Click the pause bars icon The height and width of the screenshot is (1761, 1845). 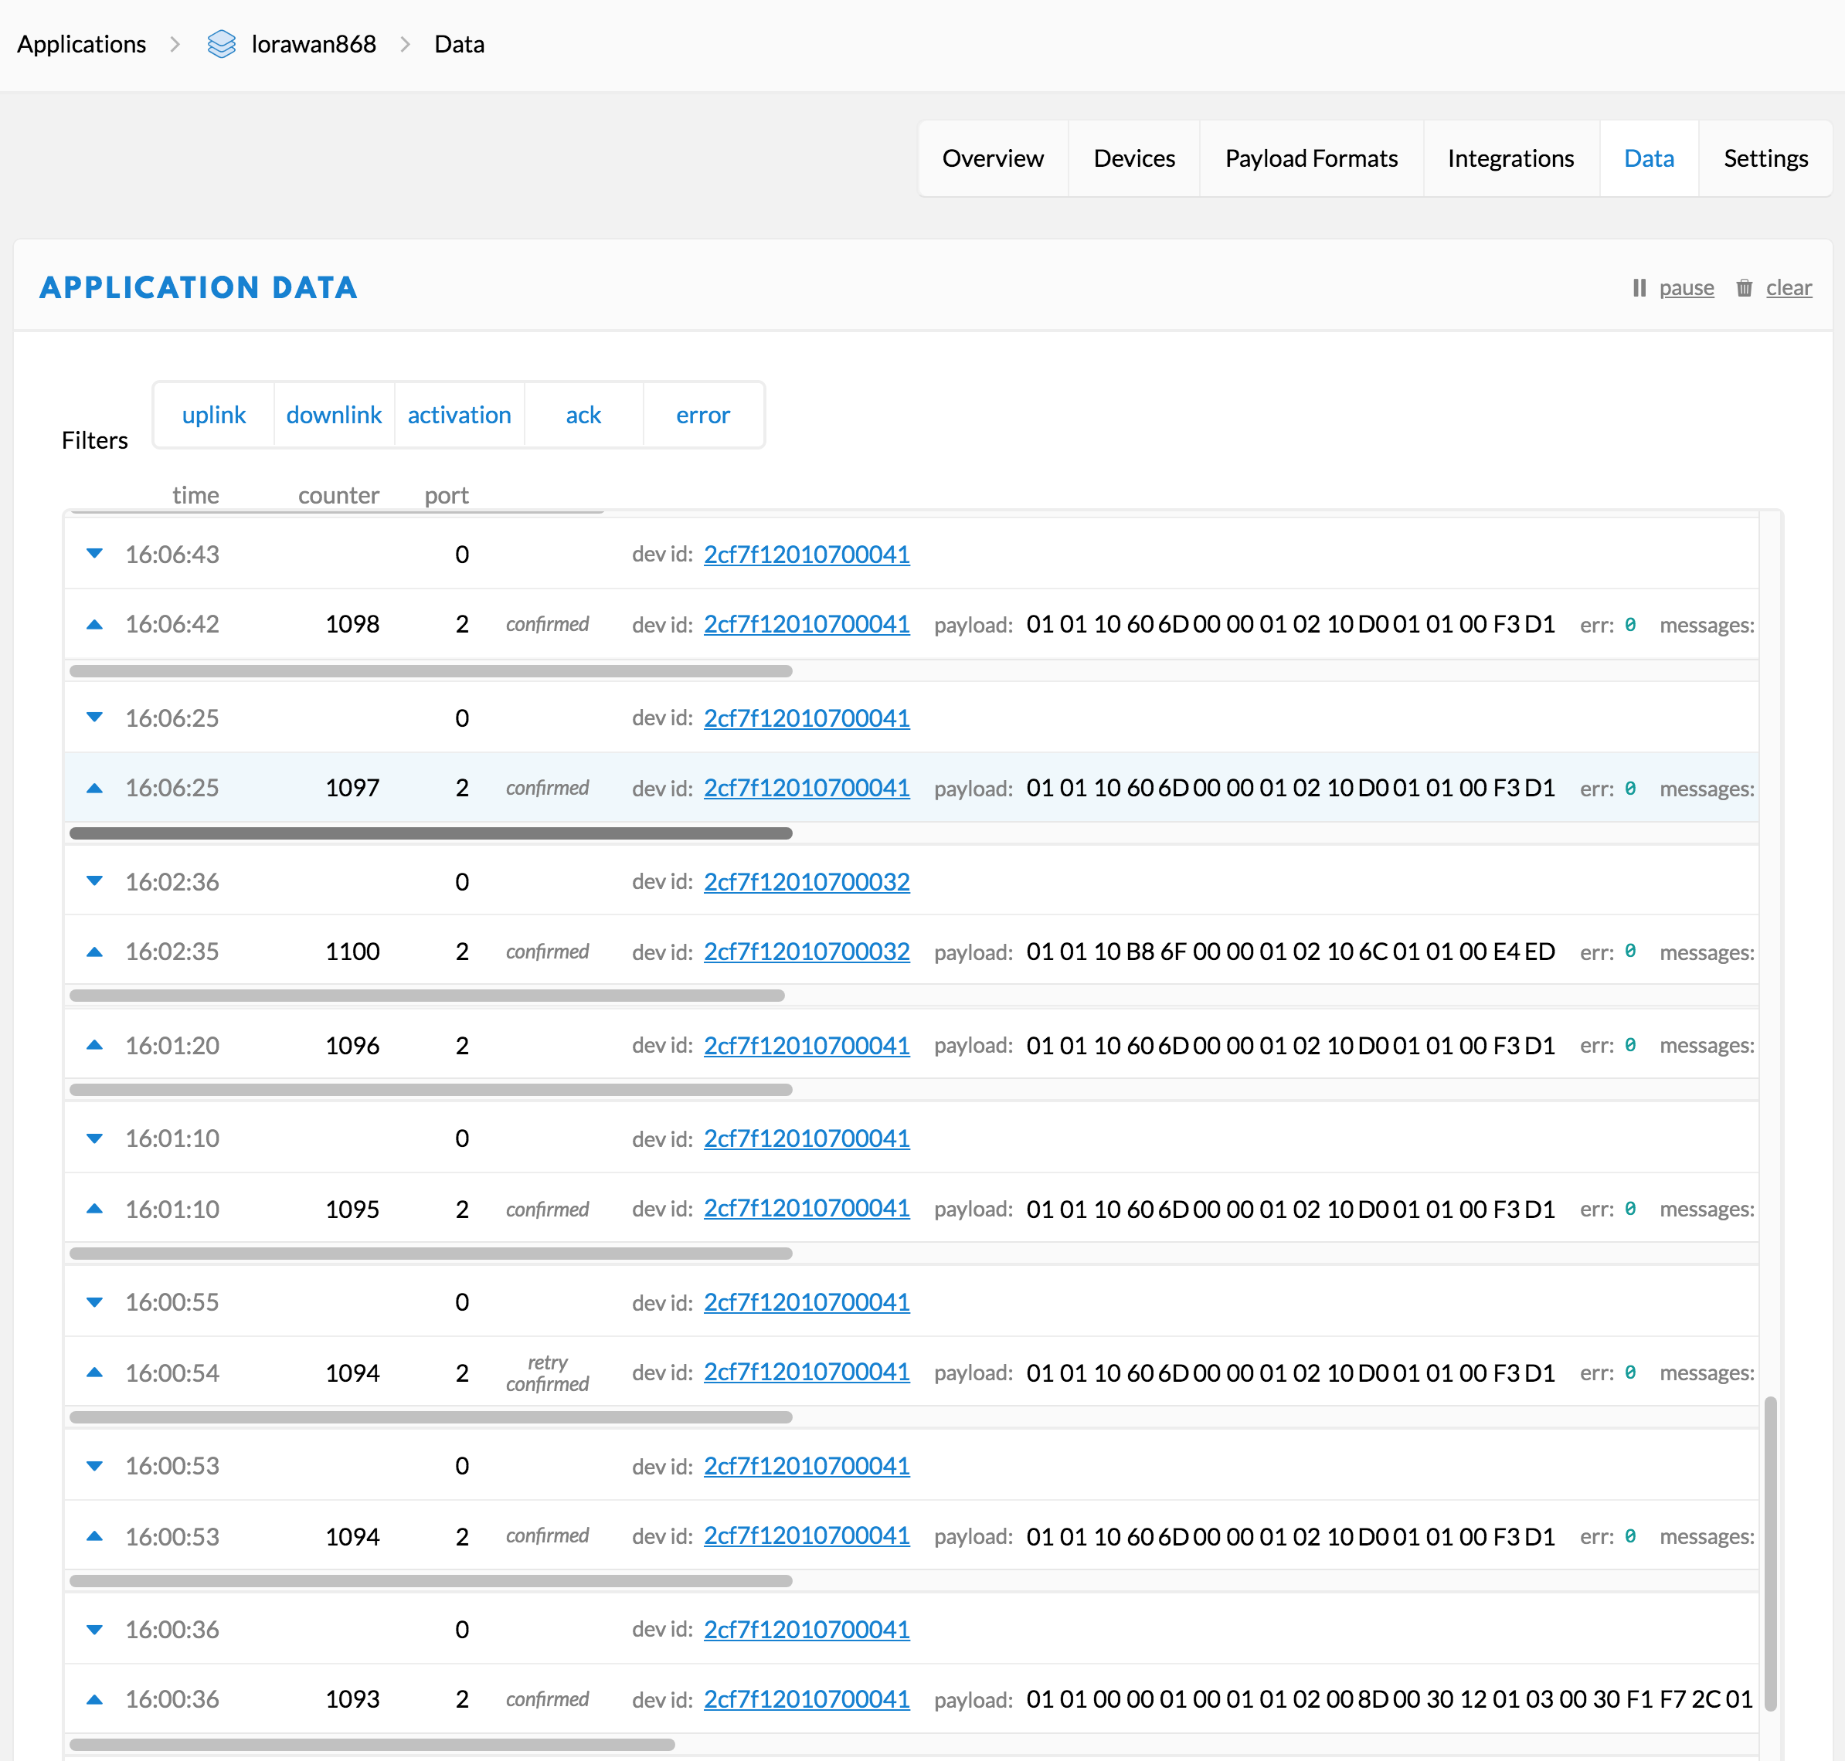(1639, 288)
